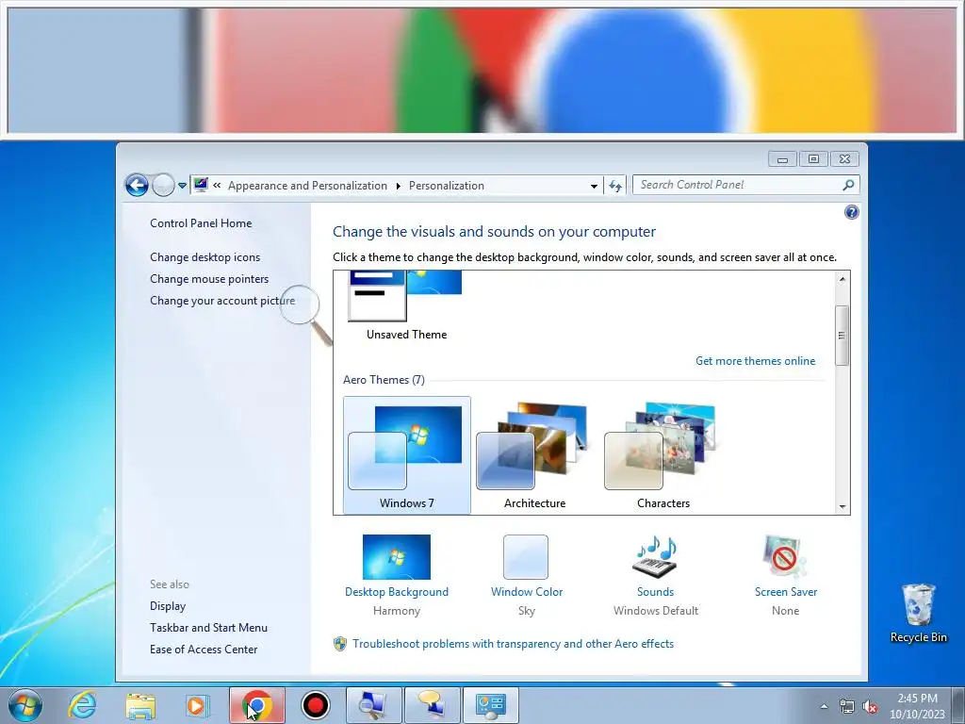
Task: Click the Aero Themes (7) heading
Action: click(x=384, y=380)
